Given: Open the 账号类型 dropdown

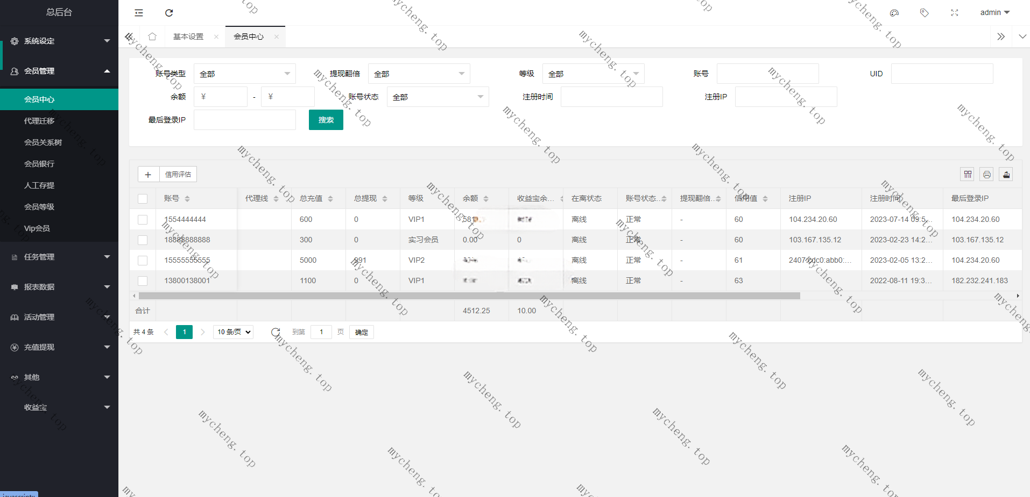Looking at the screenshot, I should coord(245,74).
